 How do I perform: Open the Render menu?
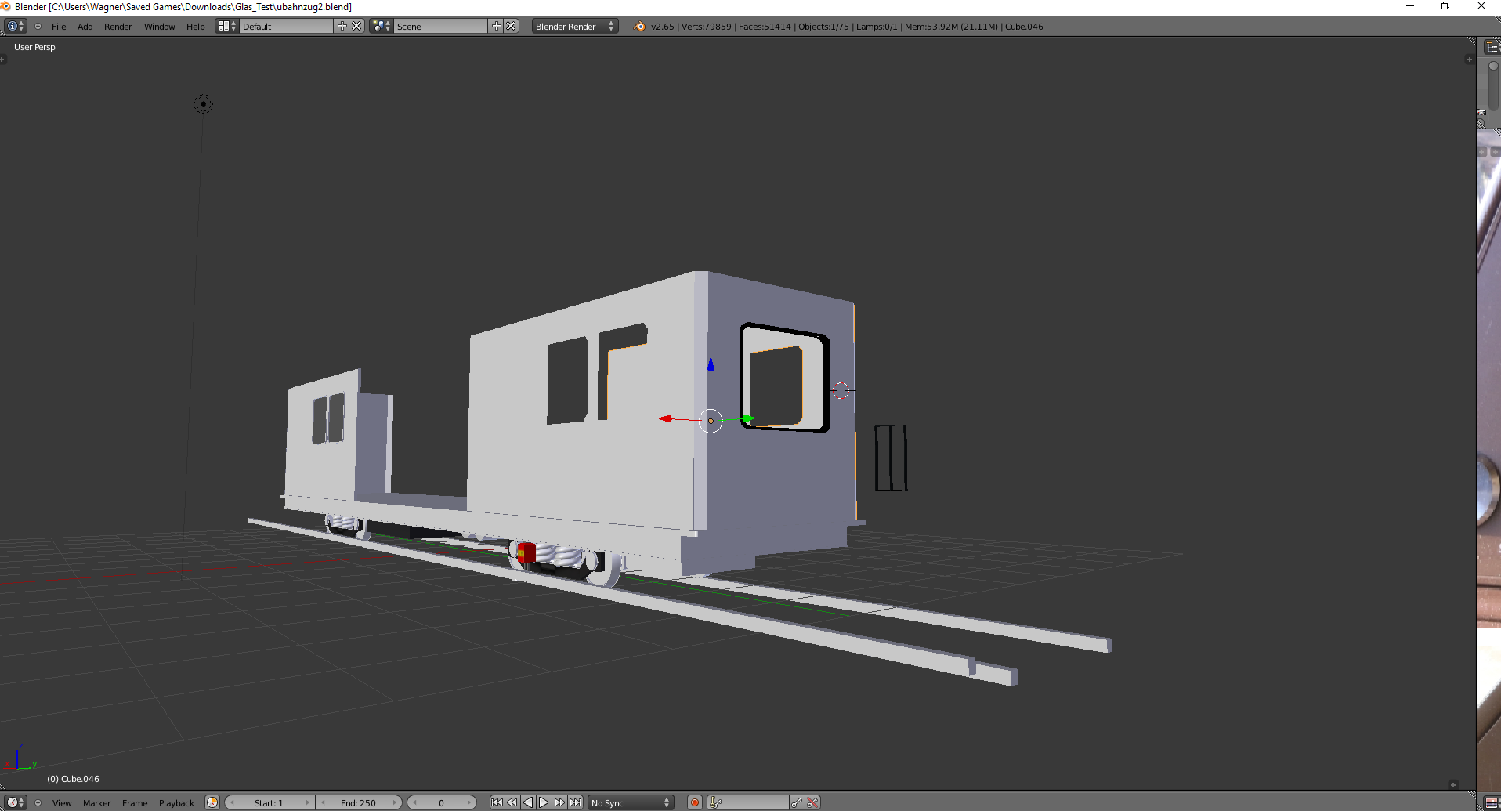pyautogui.click(x=118, y=26)
